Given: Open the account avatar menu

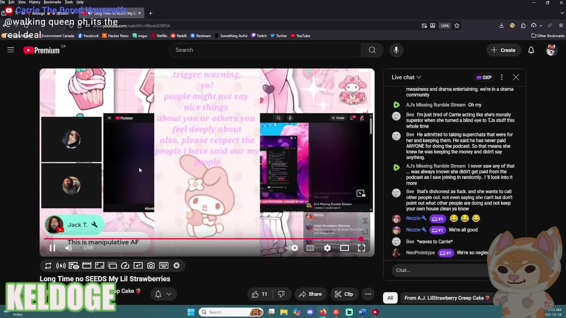Looking at the screenshot, I should point(551,50).
